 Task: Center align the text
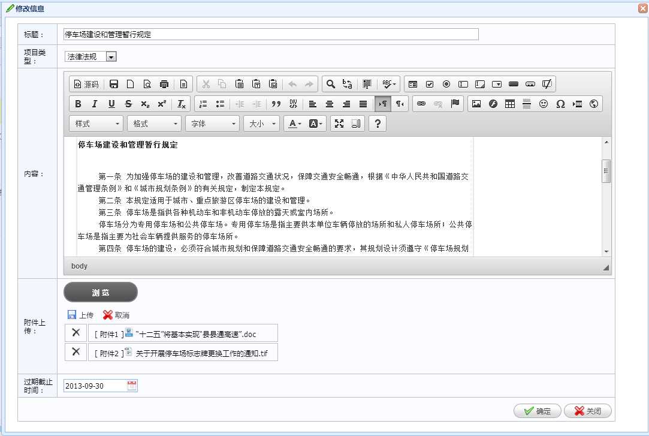[x=330, y=104]
